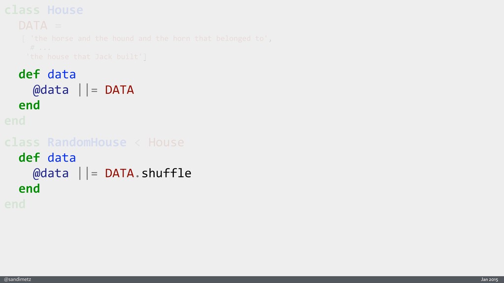This screenshot has width=504, height=283.
Task: Click the last faded 'end' at bottom
Action: click(x=15, y=204)
